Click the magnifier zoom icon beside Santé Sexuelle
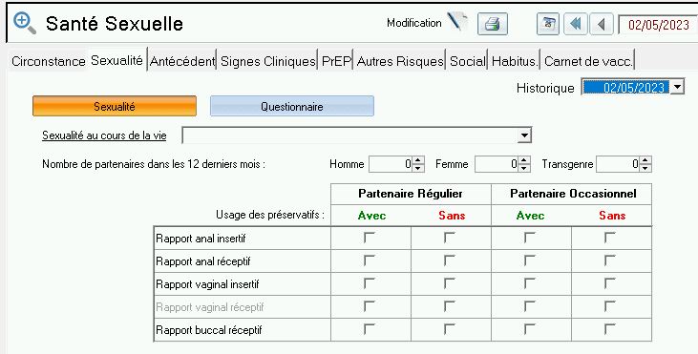 [24, 23]
